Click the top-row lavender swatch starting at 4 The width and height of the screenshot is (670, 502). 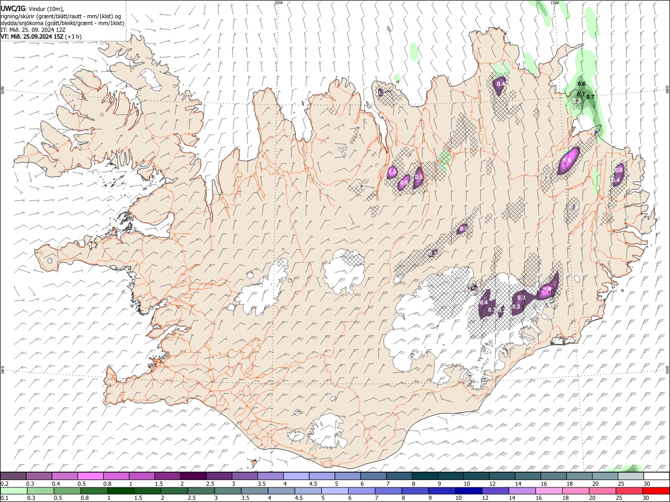pyautogui.click(x=296, y=476)
